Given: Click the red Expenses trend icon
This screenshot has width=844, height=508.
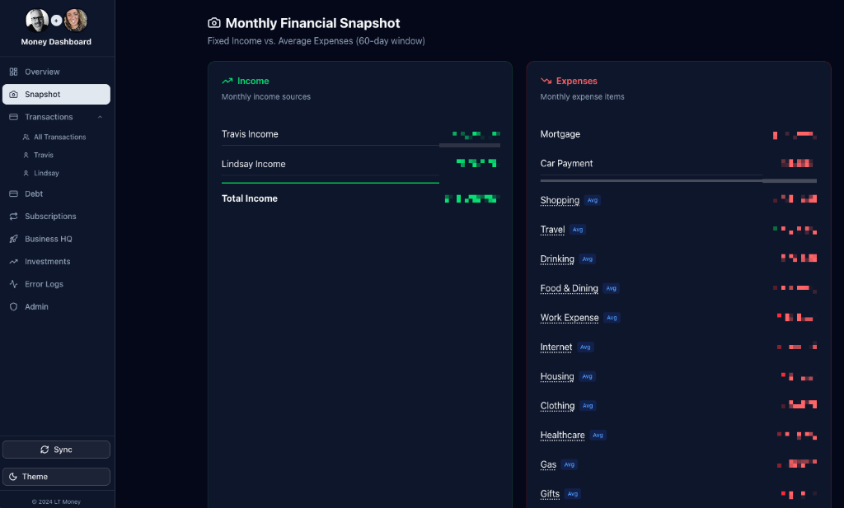Looking at the screenshot, I should 546,81.
